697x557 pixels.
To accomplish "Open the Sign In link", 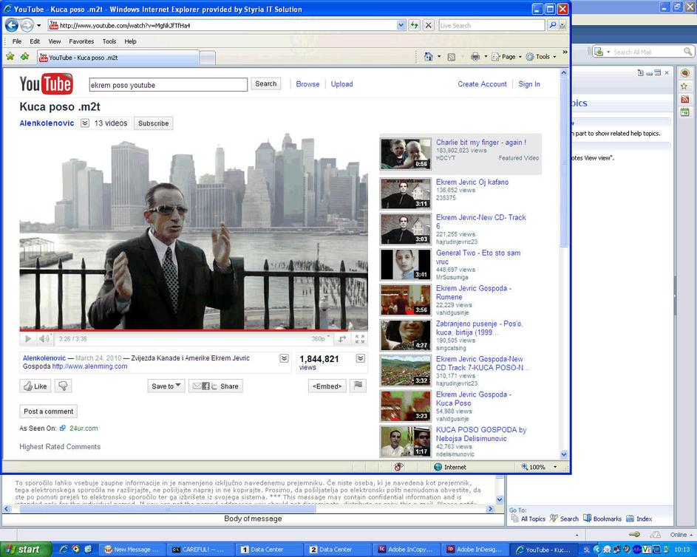I will pyautogui.click(x=528, y=84).
